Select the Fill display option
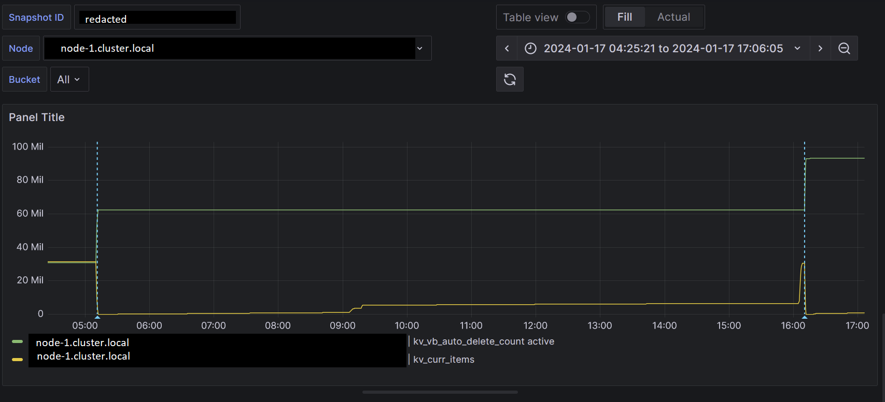The width and height of the screenshot is (885, 402). point(625,17)
